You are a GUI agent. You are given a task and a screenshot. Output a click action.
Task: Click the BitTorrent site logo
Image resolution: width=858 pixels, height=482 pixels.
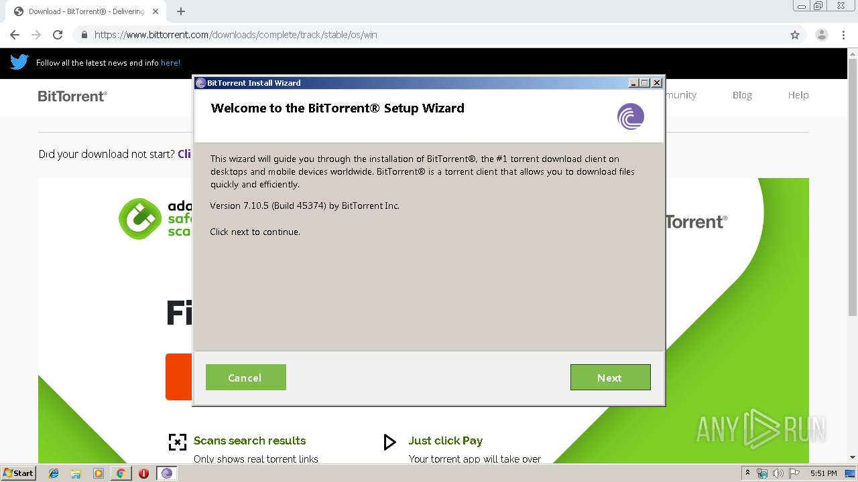72,96
